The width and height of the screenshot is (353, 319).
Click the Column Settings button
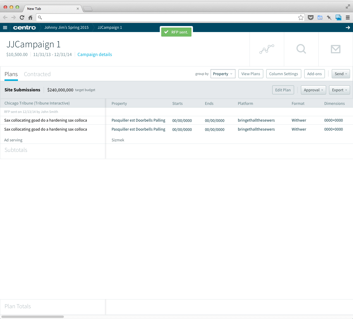[x=283, y=74]
